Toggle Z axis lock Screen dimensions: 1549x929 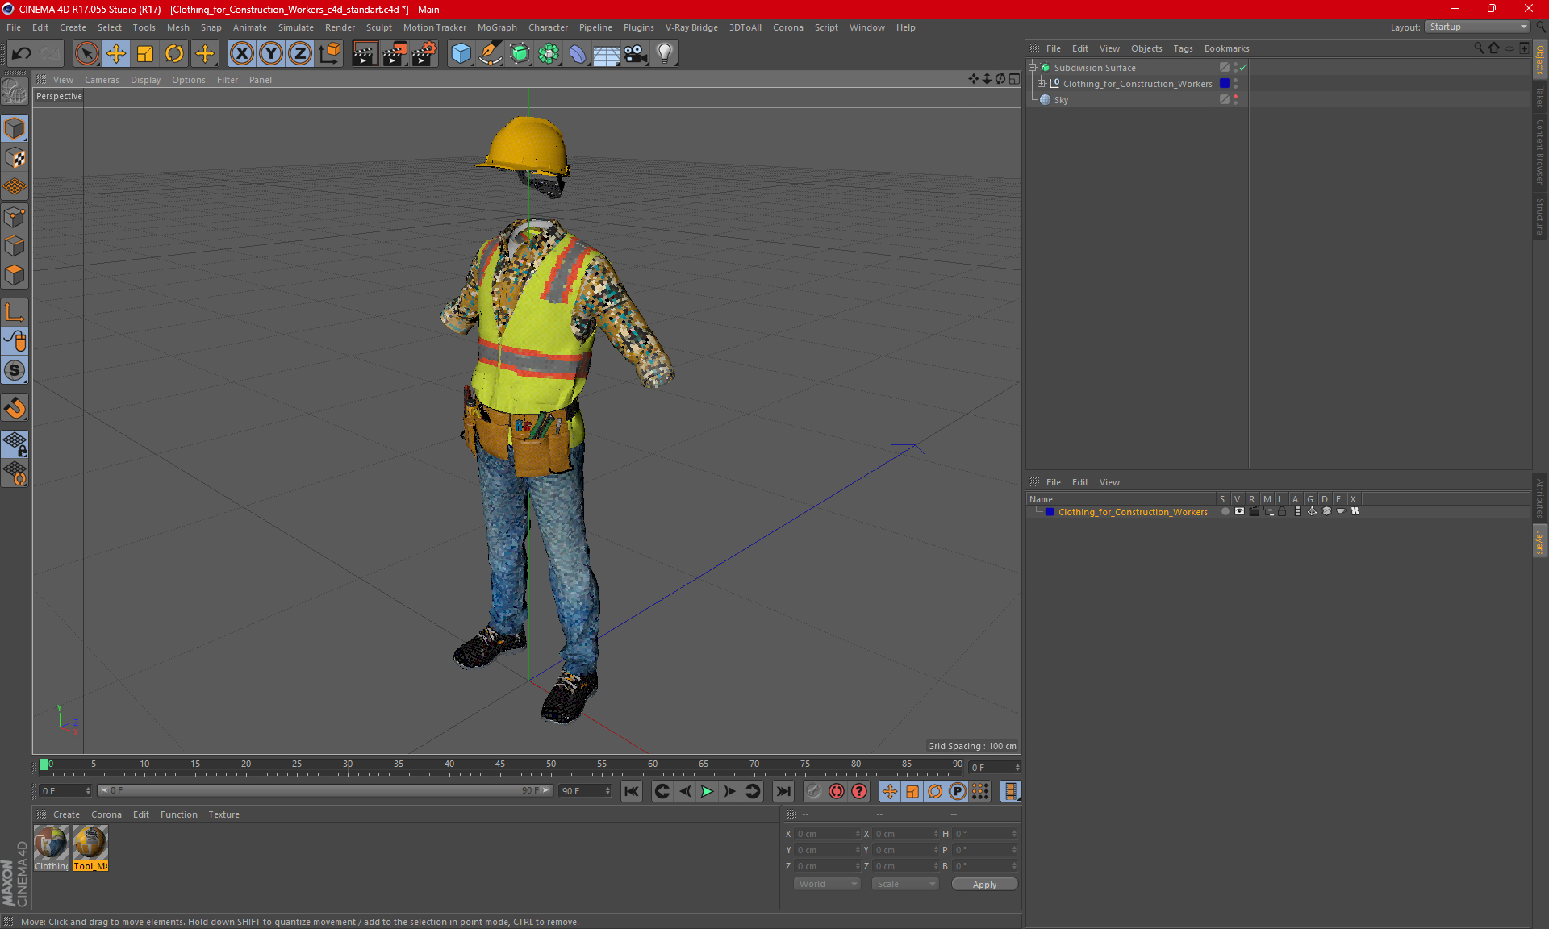tap(300, 54)
